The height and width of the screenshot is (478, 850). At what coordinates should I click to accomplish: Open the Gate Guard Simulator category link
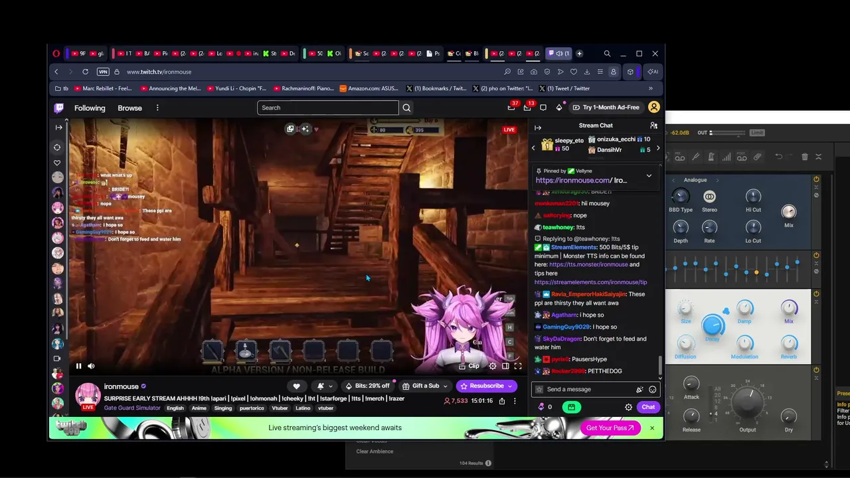click(132, 408)
